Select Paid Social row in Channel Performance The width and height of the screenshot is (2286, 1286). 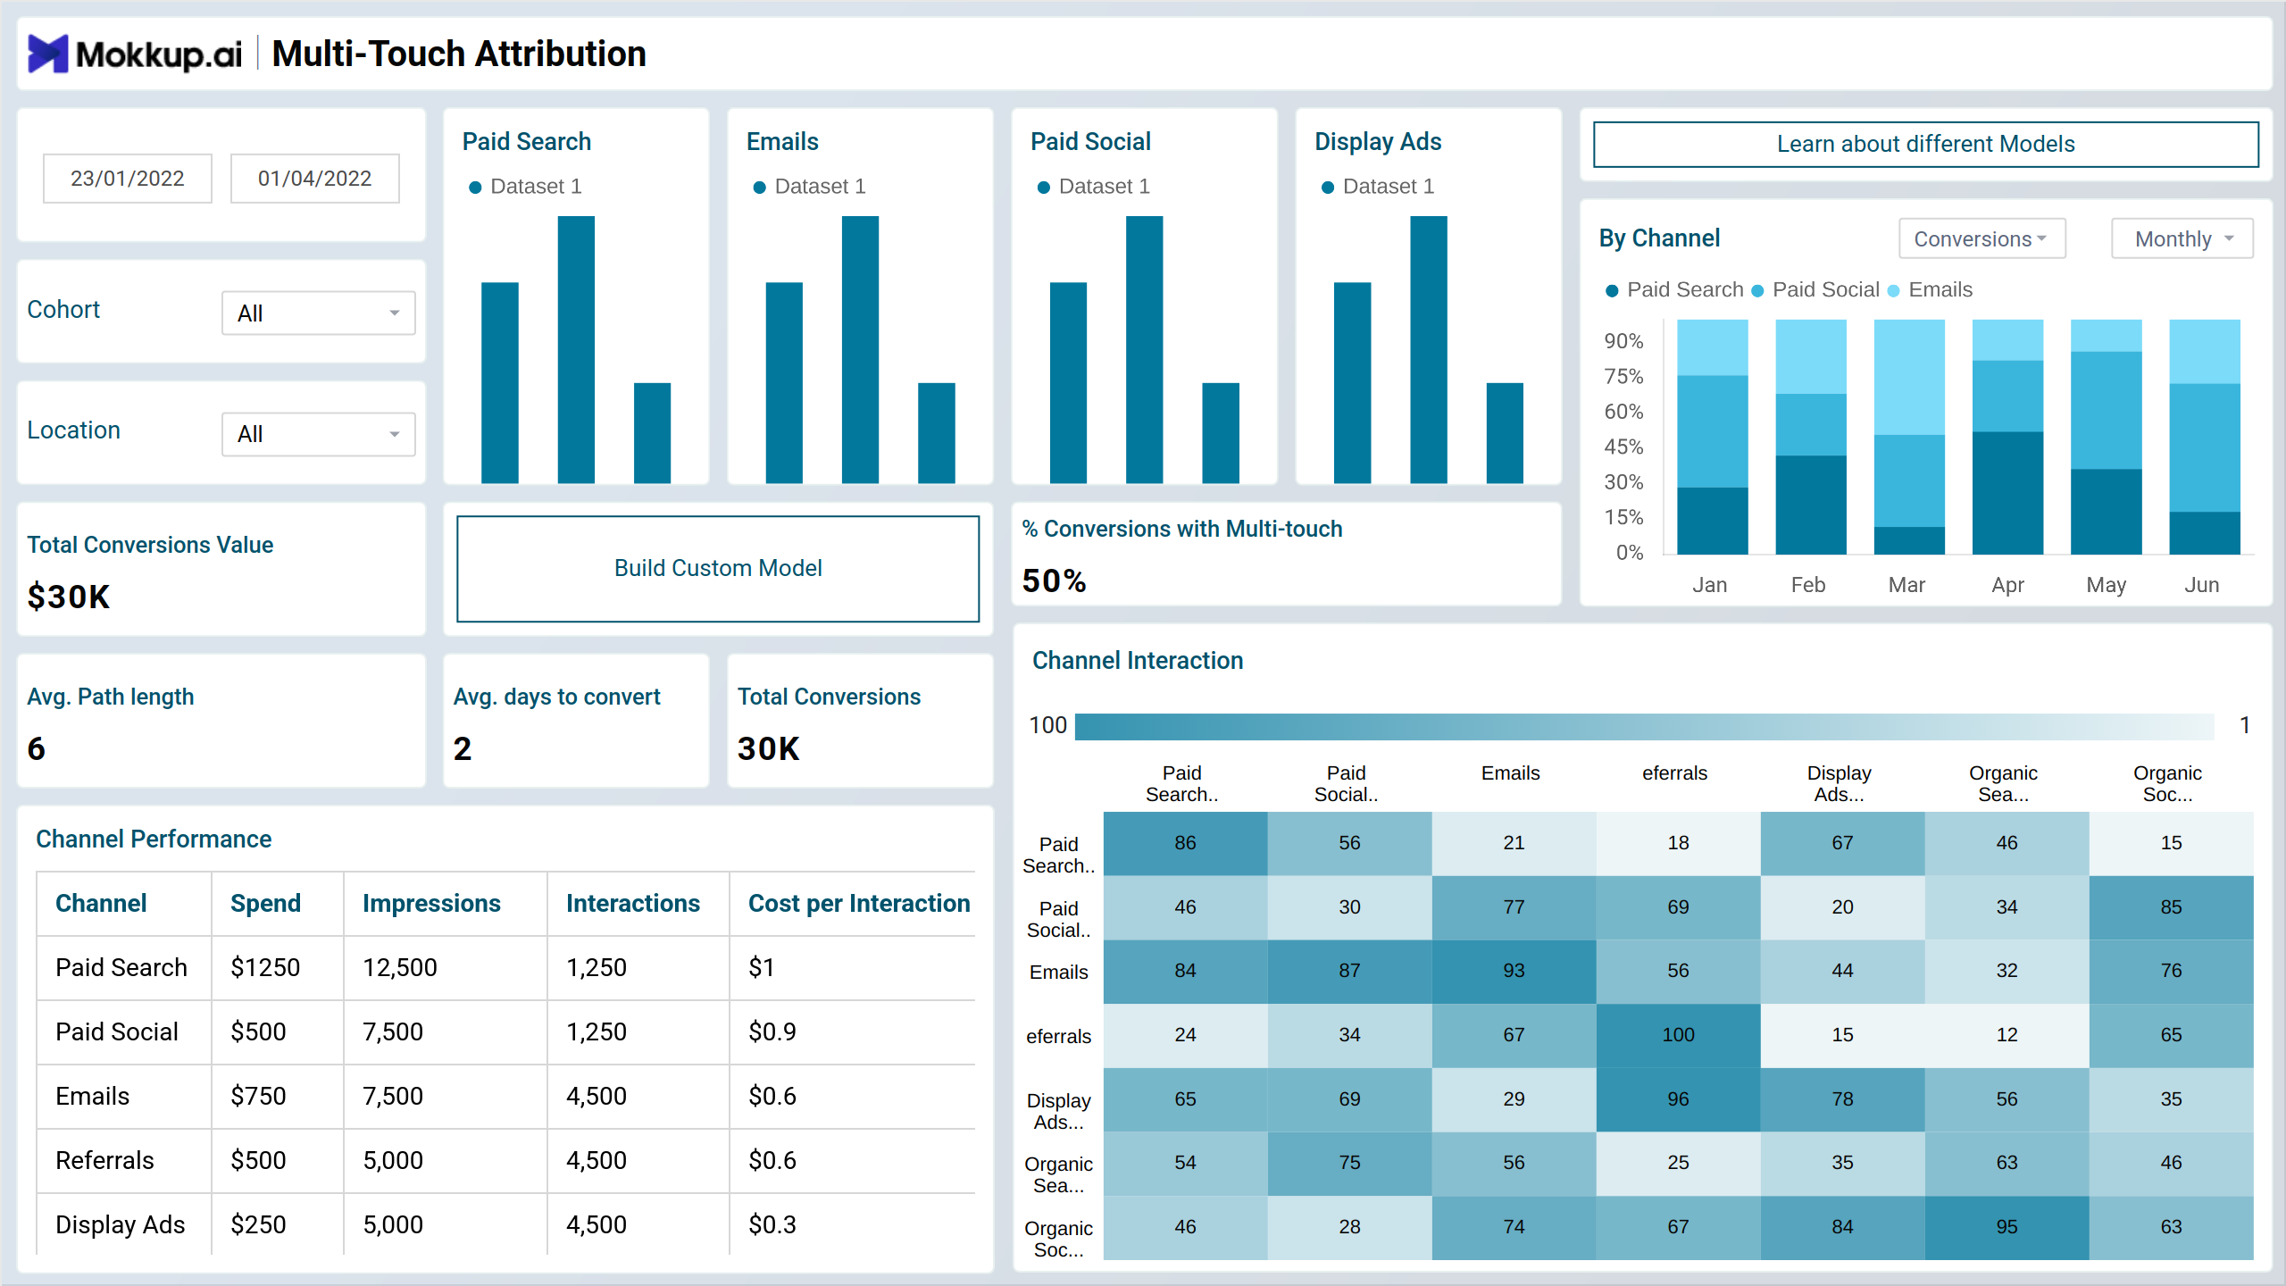(505, 1032)
